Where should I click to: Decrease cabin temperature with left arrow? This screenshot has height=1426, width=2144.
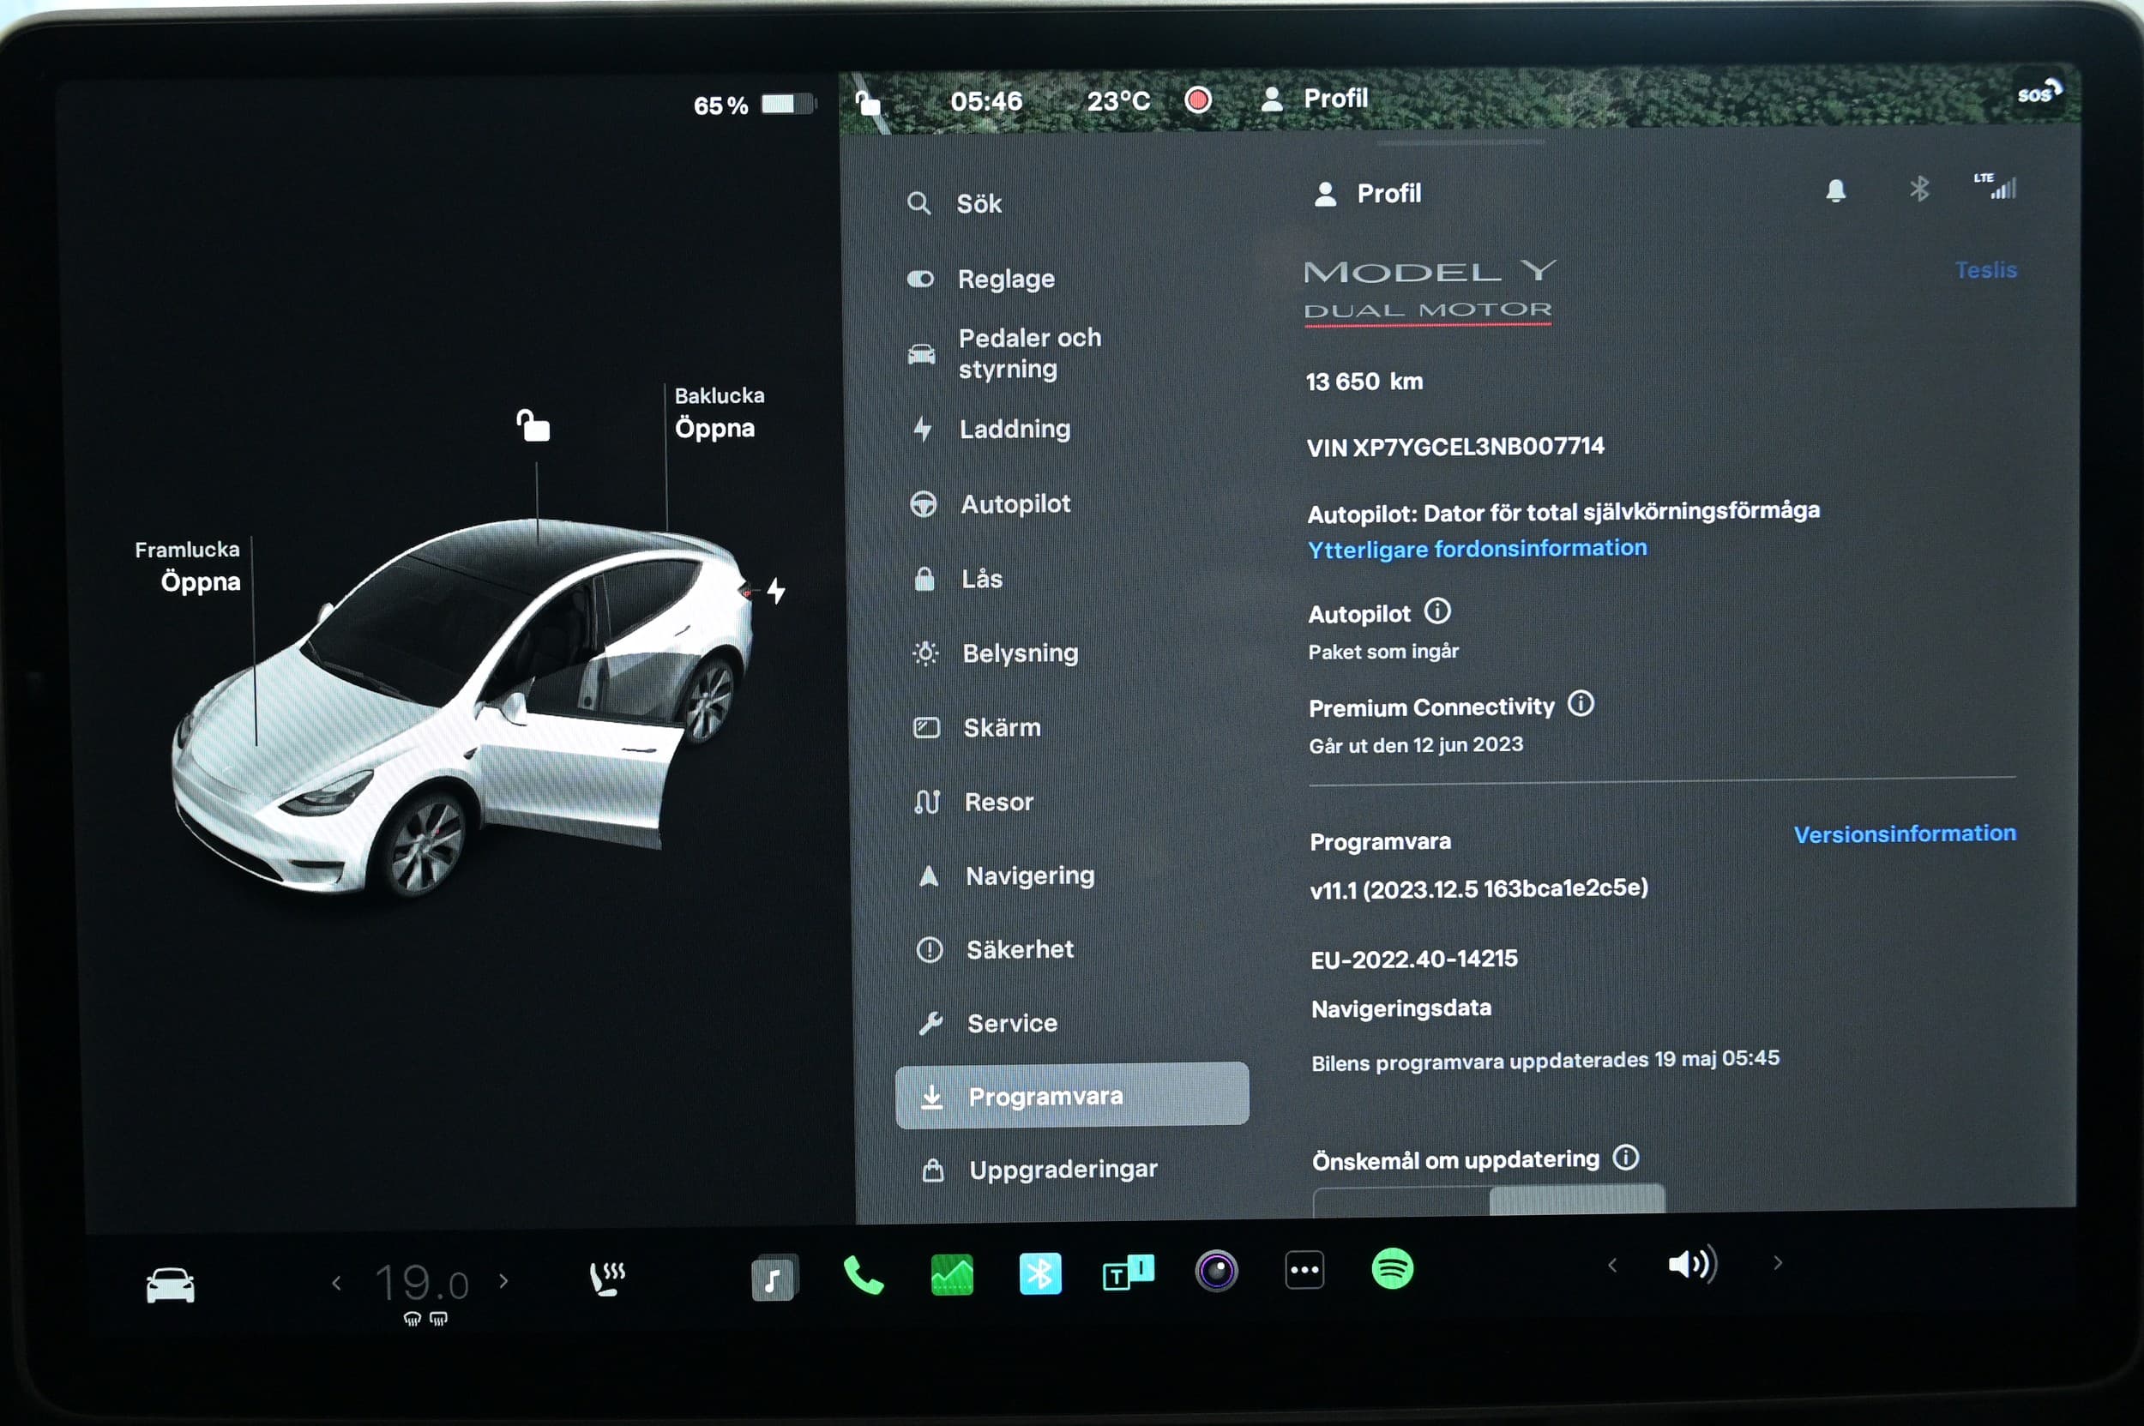point(336,1282)
